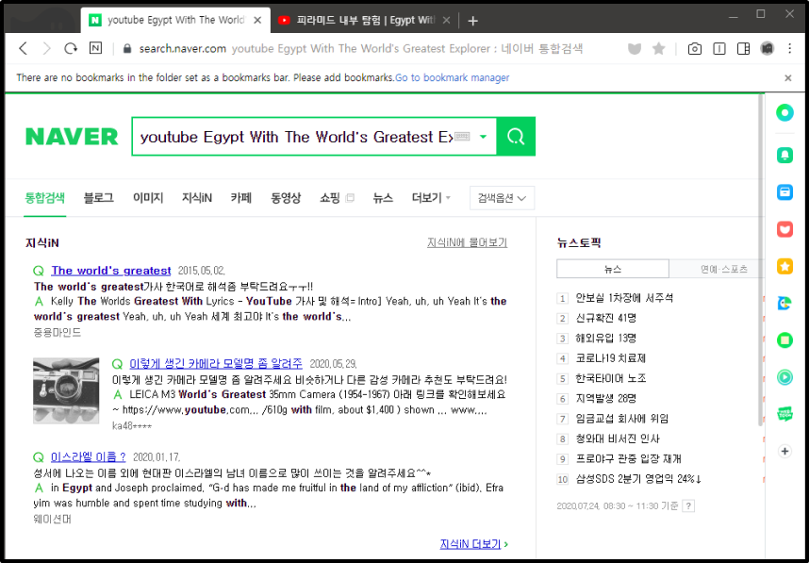Screen dimensions: 809x563
Task: Open the blue card sidebar icon
Action: 784,192
